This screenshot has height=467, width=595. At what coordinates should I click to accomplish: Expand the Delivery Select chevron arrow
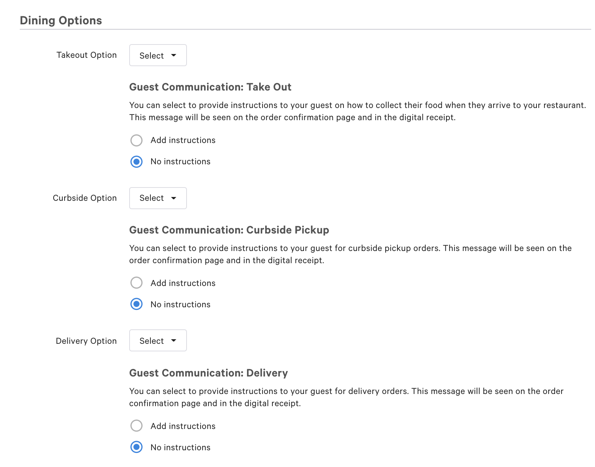point(174,340)
